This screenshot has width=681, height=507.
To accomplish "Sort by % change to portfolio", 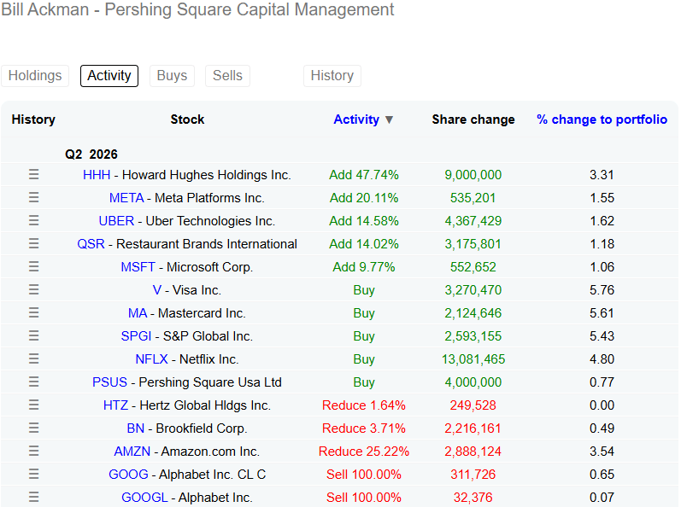I will (x=602, y=119).
